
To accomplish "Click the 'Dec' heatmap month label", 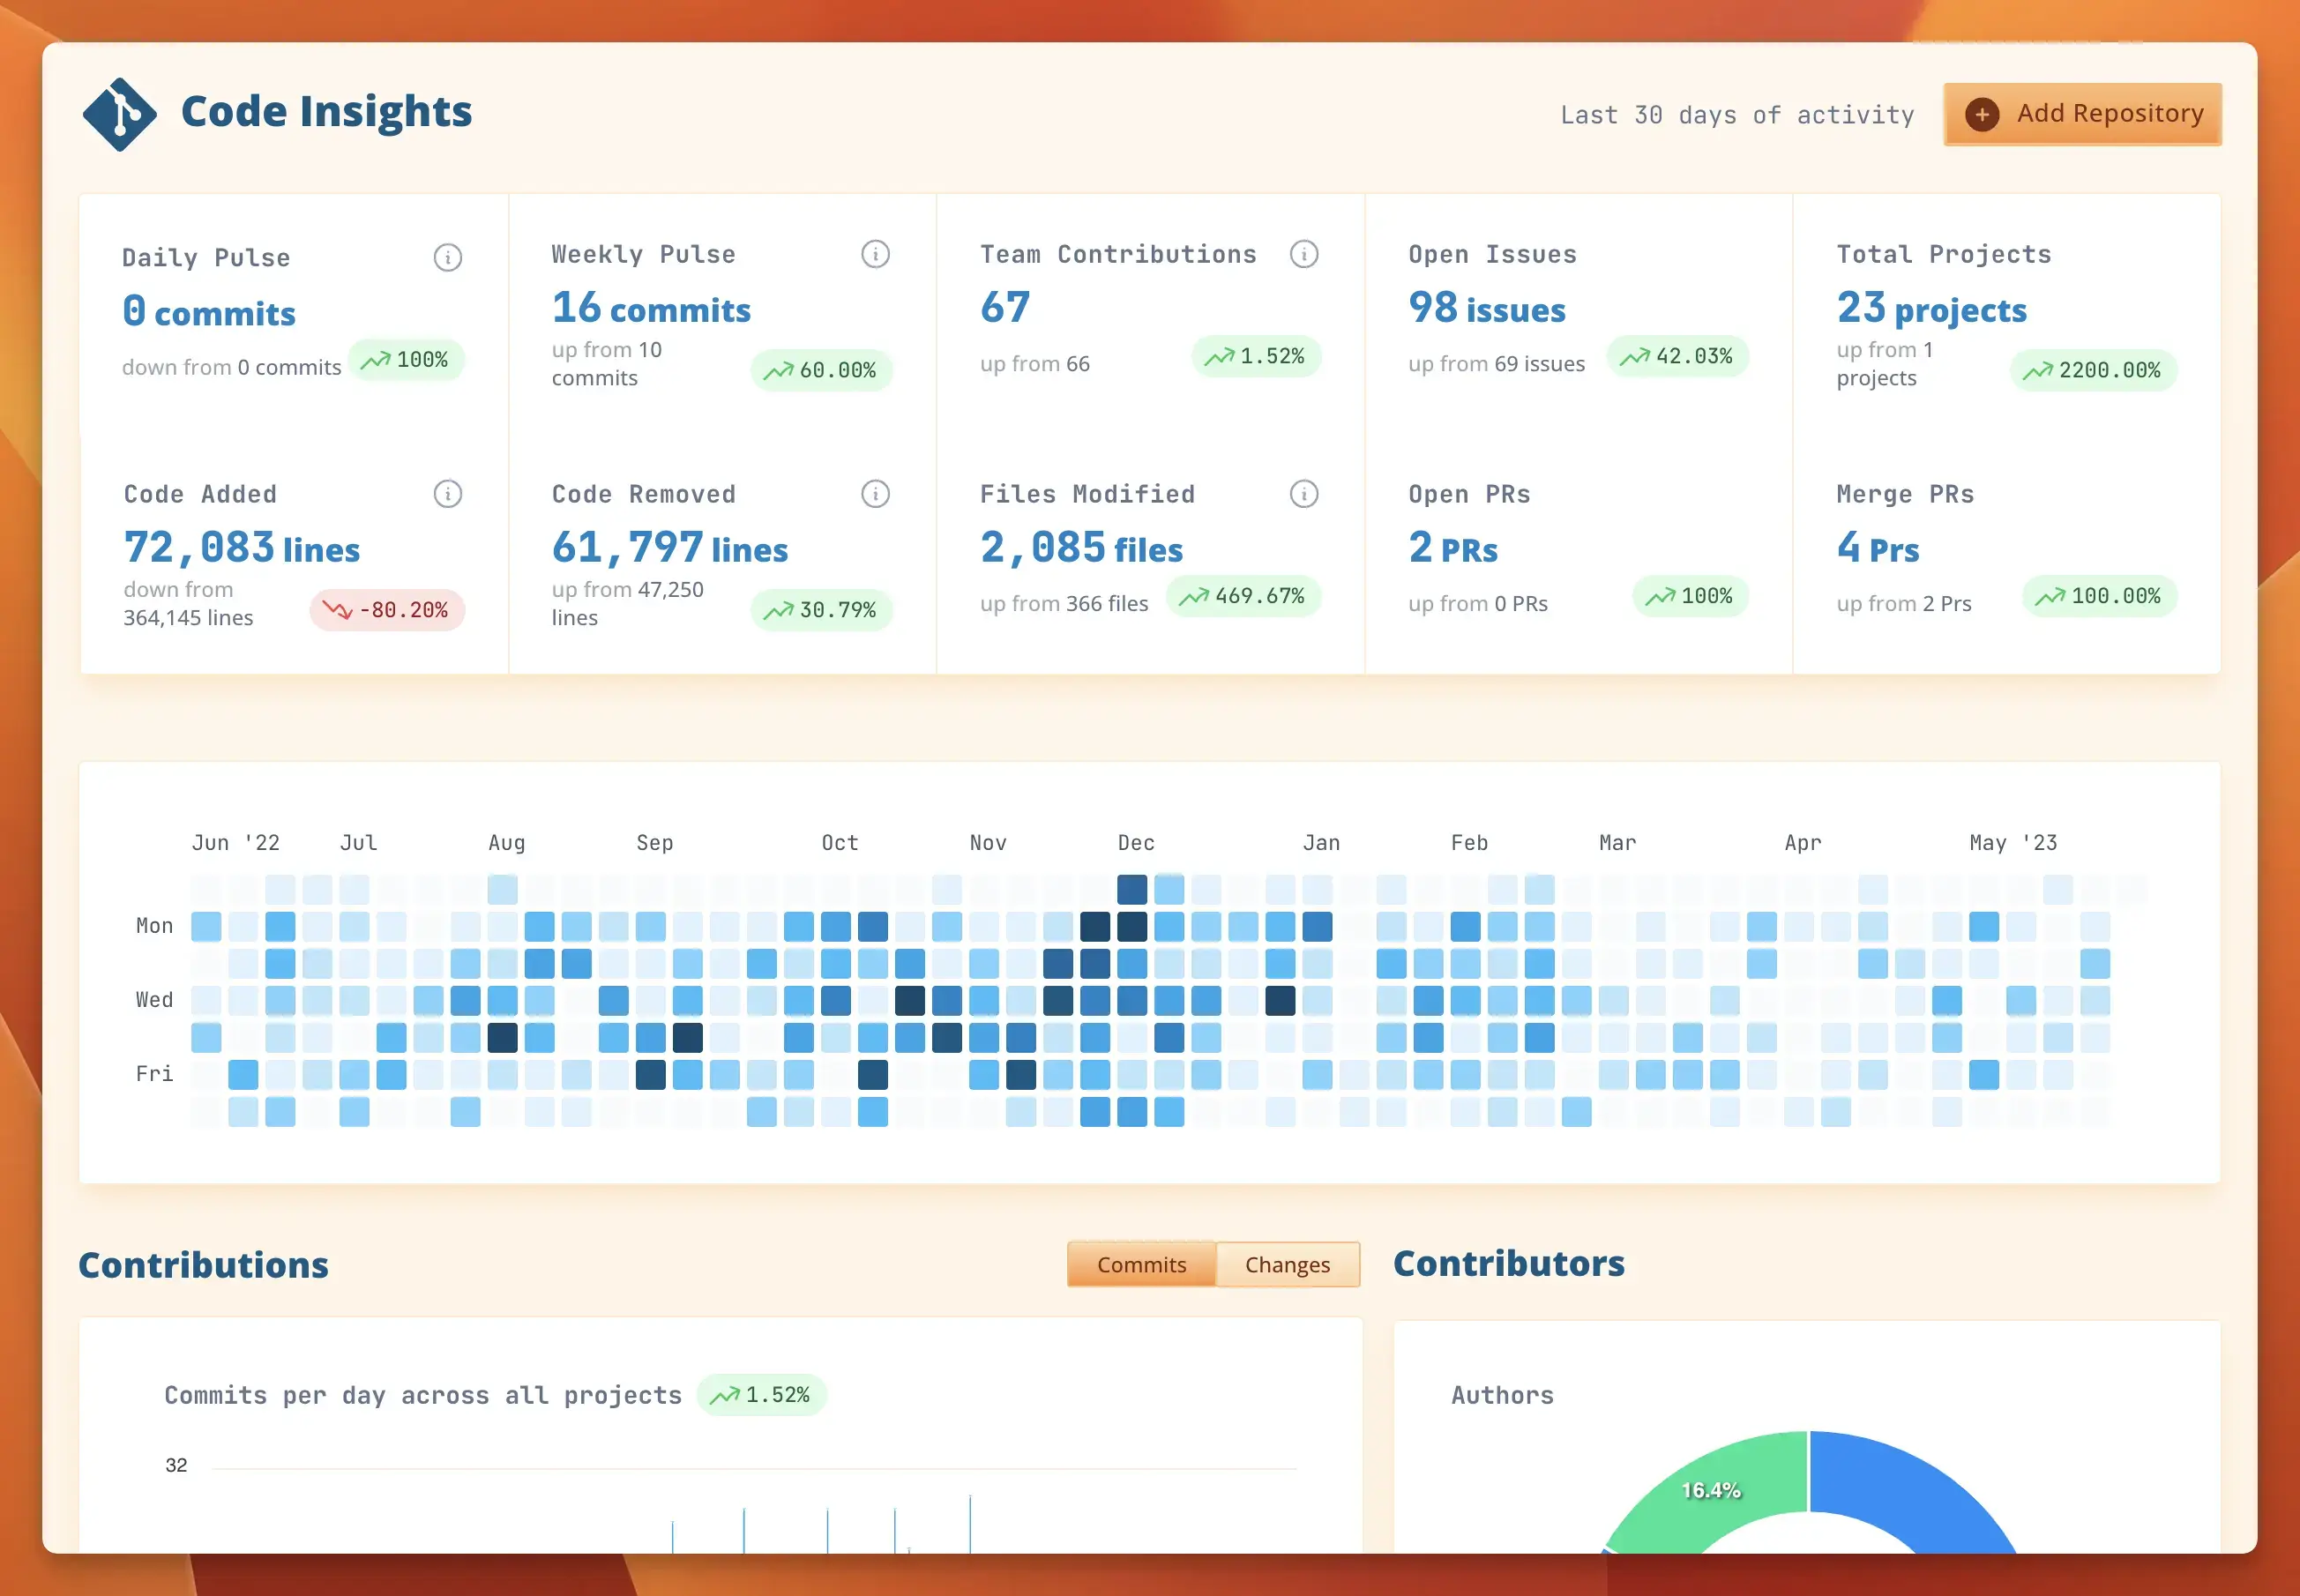I will 1135,842.
